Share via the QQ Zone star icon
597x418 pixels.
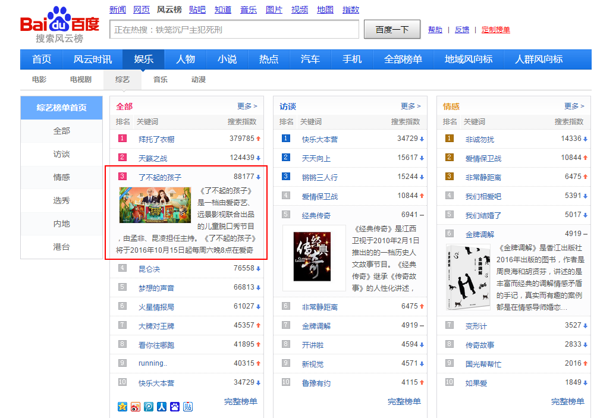(122, 407)
